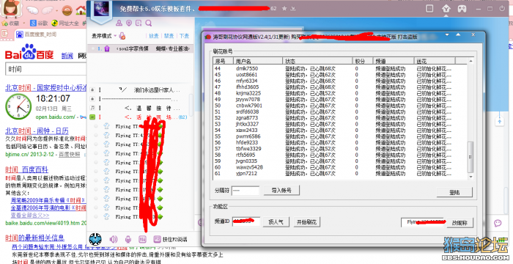Click the music note icon beside 温馨接待
Image resolution: width=513 pixels, height=264 pixels.
(92, 108)
